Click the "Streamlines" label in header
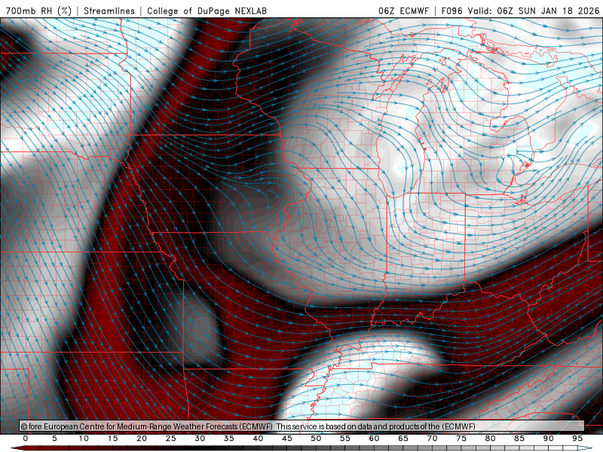603x452 pixels. click(x=109, y=11)
